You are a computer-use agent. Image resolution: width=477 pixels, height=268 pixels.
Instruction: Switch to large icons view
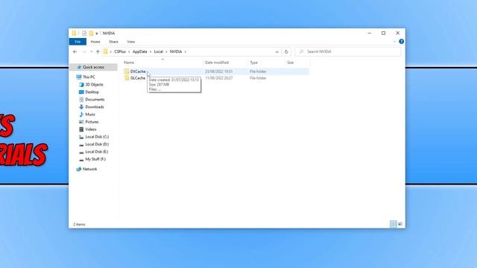coord(400,224)
